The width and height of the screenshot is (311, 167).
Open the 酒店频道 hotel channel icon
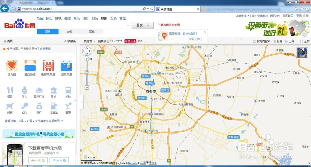[x=30, y=65]
